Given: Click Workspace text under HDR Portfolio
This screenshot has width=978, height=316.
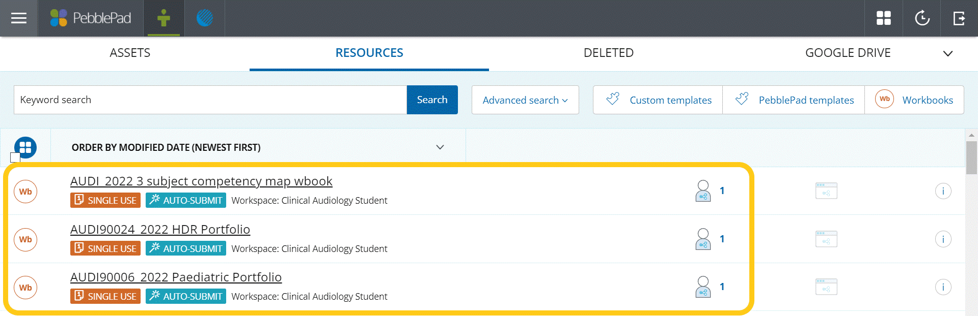Looking at the screenshot, I should [x=309, y=249].
